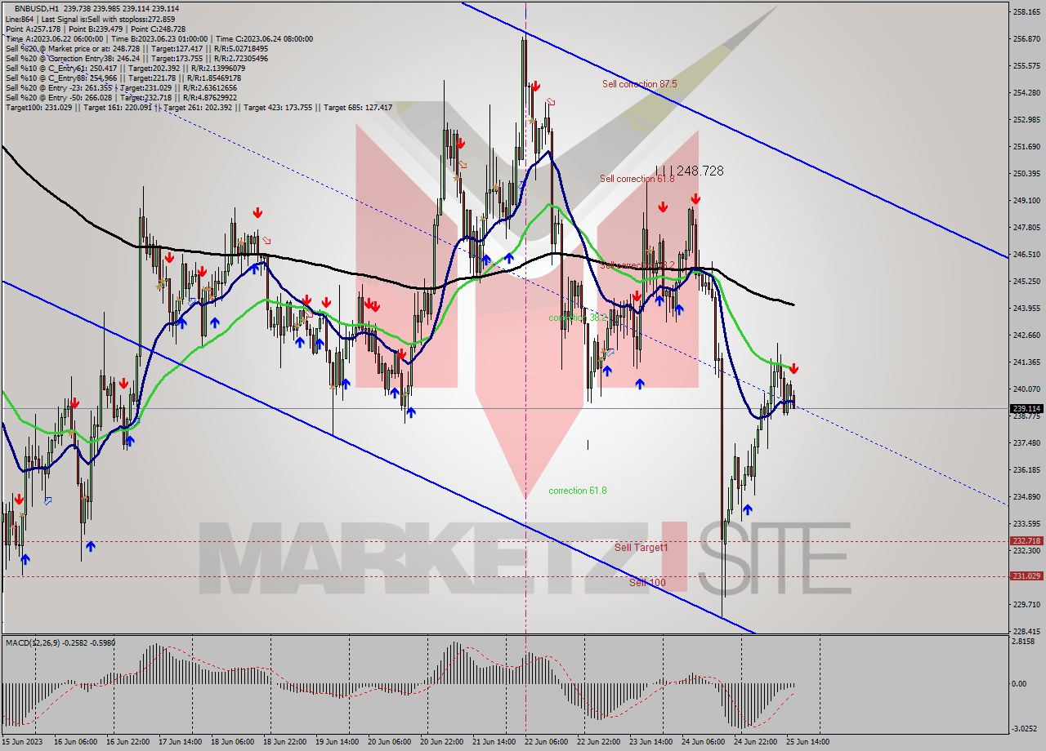This screenshot has height=751, width=1046.
Task: Click the 250.395 price axis value
Action: [x=1026, y=173]
